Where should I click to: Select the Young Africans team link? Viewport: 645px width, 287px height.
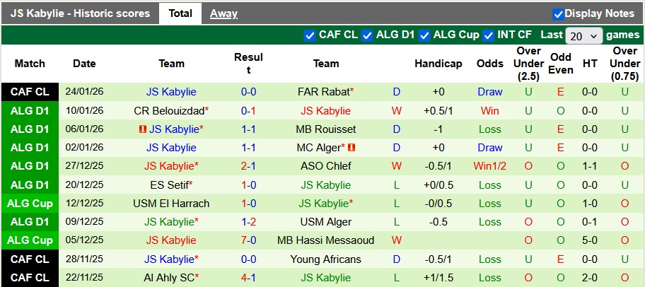[325, 259]
